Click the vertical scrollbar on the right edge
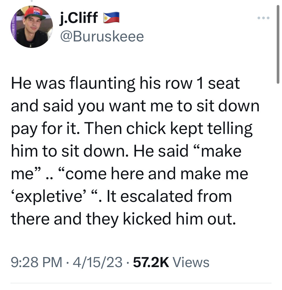 tap(278, 44)
